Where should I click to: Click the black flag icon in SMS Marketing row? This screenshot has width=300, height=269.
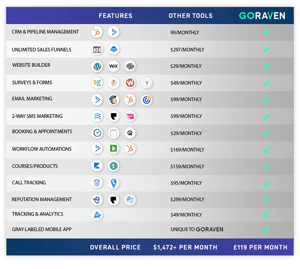click(114, 116)
